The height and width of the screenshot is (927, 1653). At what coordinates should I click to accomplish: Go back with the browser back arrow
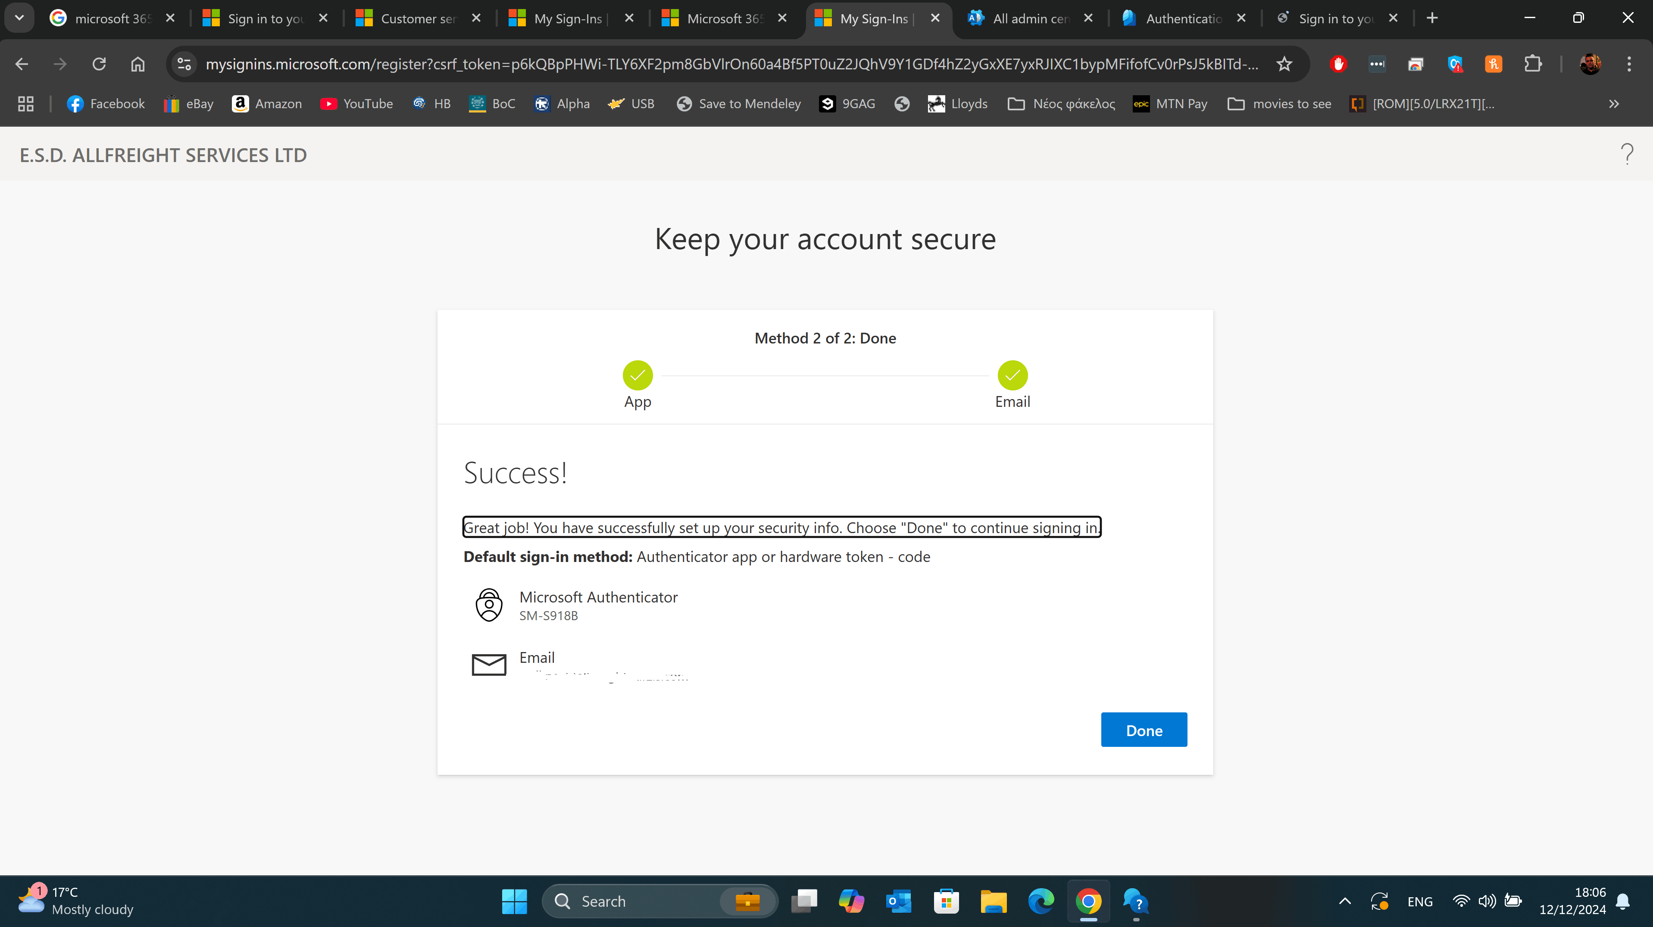click(22, 64)
